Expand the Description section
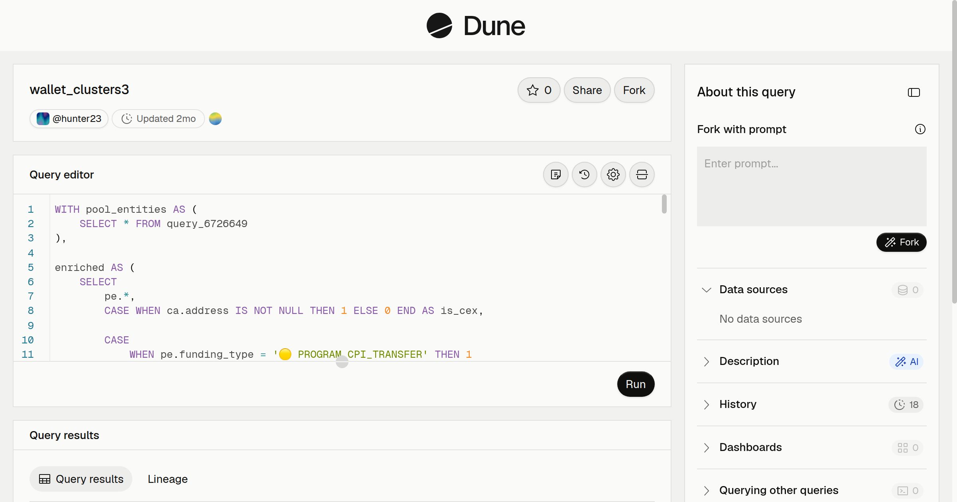This screenshot has width=957, height=502. click(707, 361)
